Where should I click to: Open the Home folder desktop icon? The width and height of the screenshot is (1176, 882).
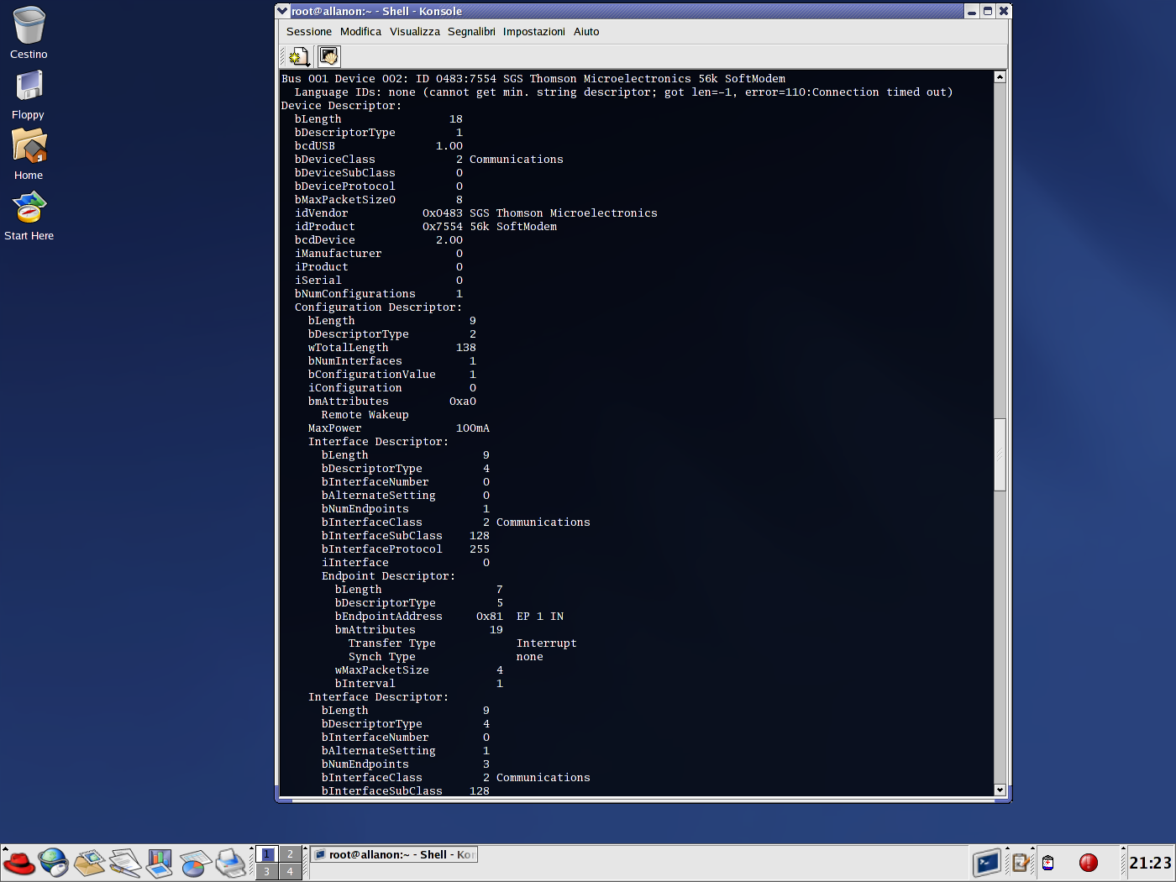click(x=29, y=154)
